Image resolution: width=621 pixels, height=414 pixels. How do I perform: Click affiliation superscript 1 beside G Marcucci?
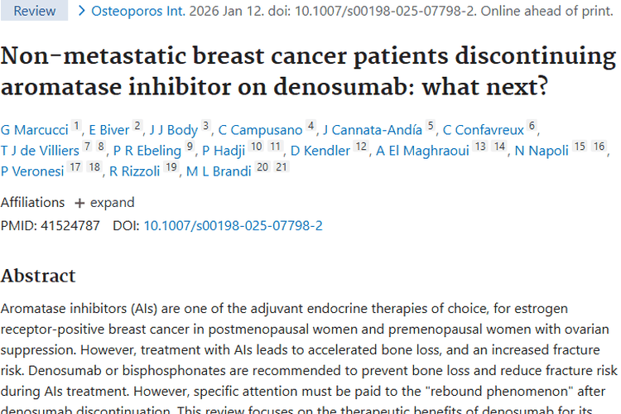[x=77, y=126]
